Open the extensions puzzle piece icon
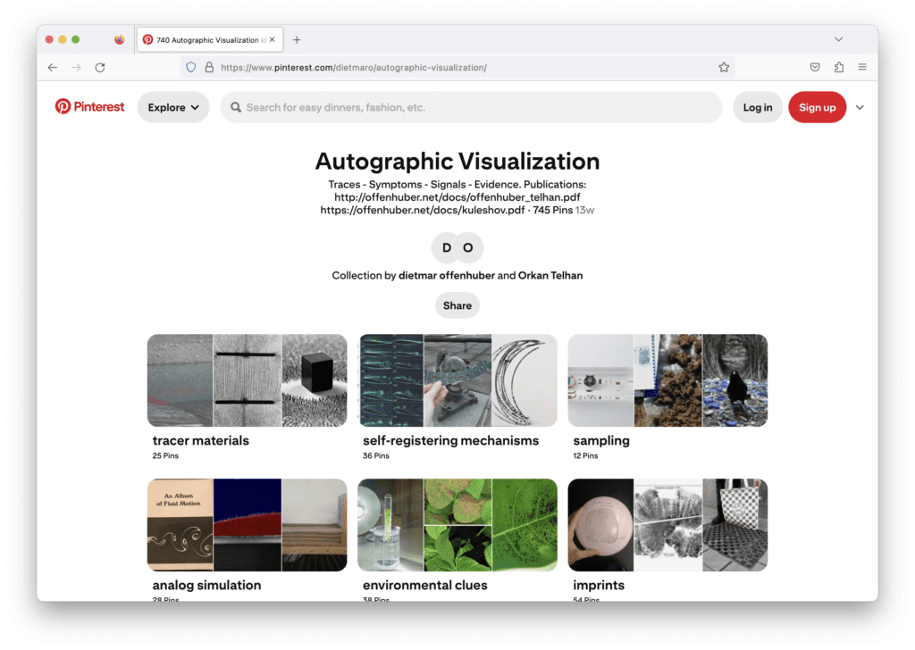Image resolution: width=915 pixels, height=650 pixels. pyautogui.click(x=838, y=67)
